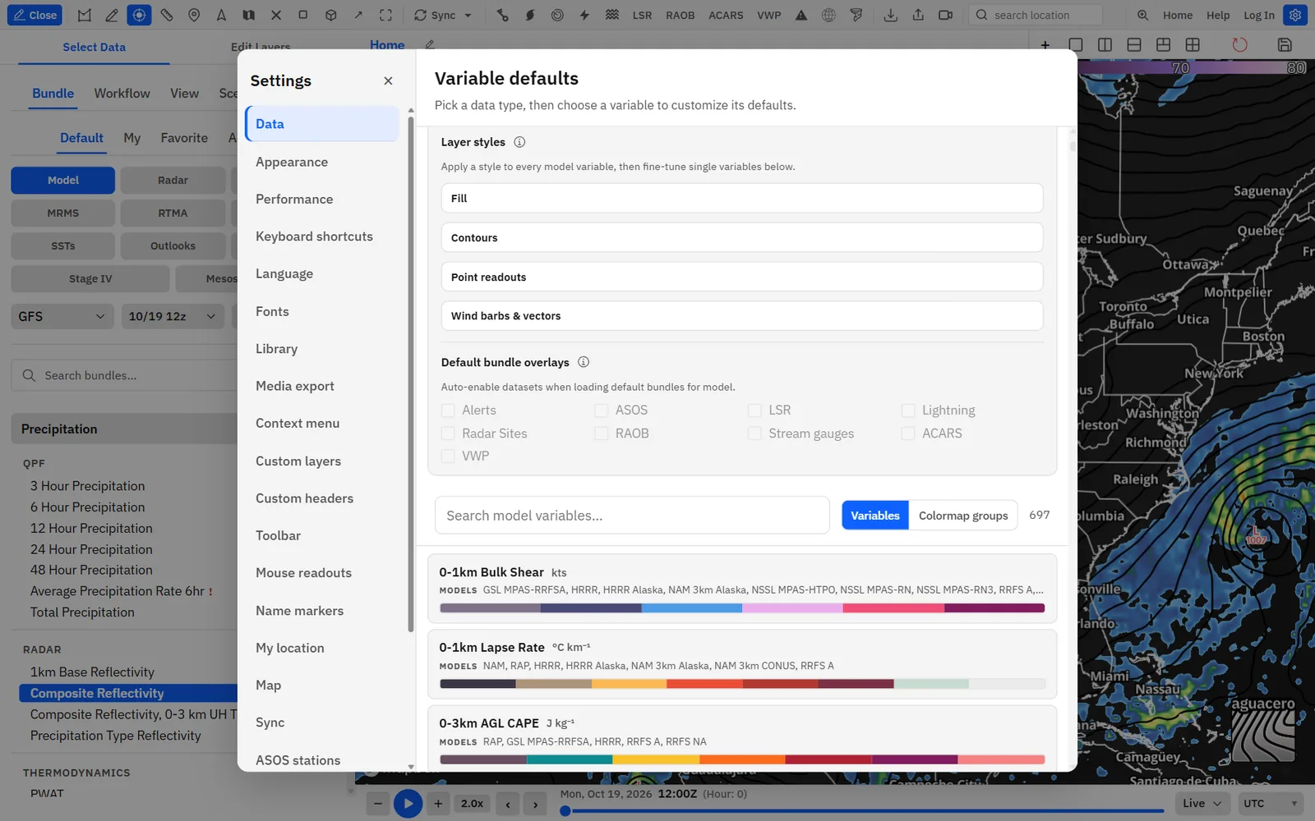Screen dimensions: 1315x821
Task: Open the settings gear icon
Action: coord(1295,15)
